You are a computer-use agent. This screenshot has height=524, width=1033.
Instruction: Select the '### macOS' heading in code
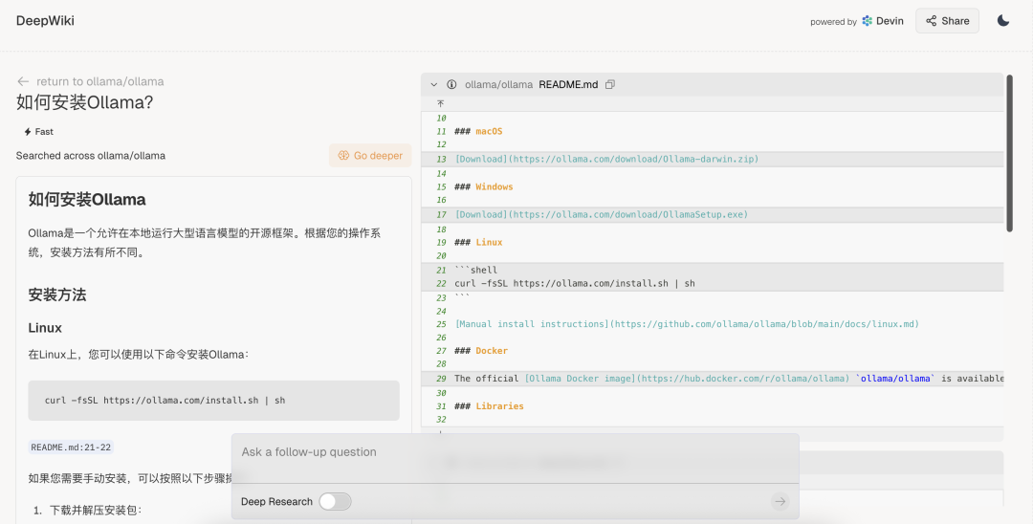(x=478, y=132)
